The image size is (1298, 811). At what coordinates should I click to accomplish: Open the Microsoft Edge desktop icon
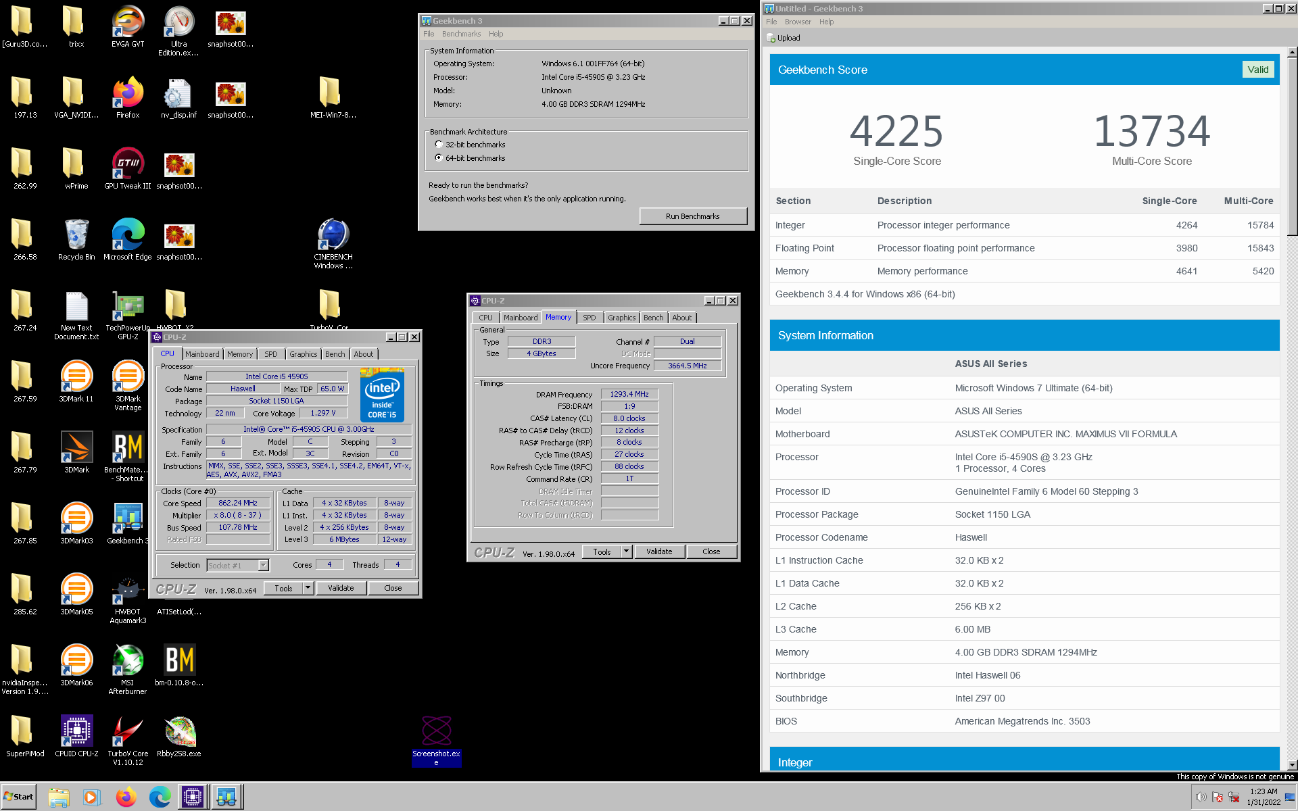point(128,240)
